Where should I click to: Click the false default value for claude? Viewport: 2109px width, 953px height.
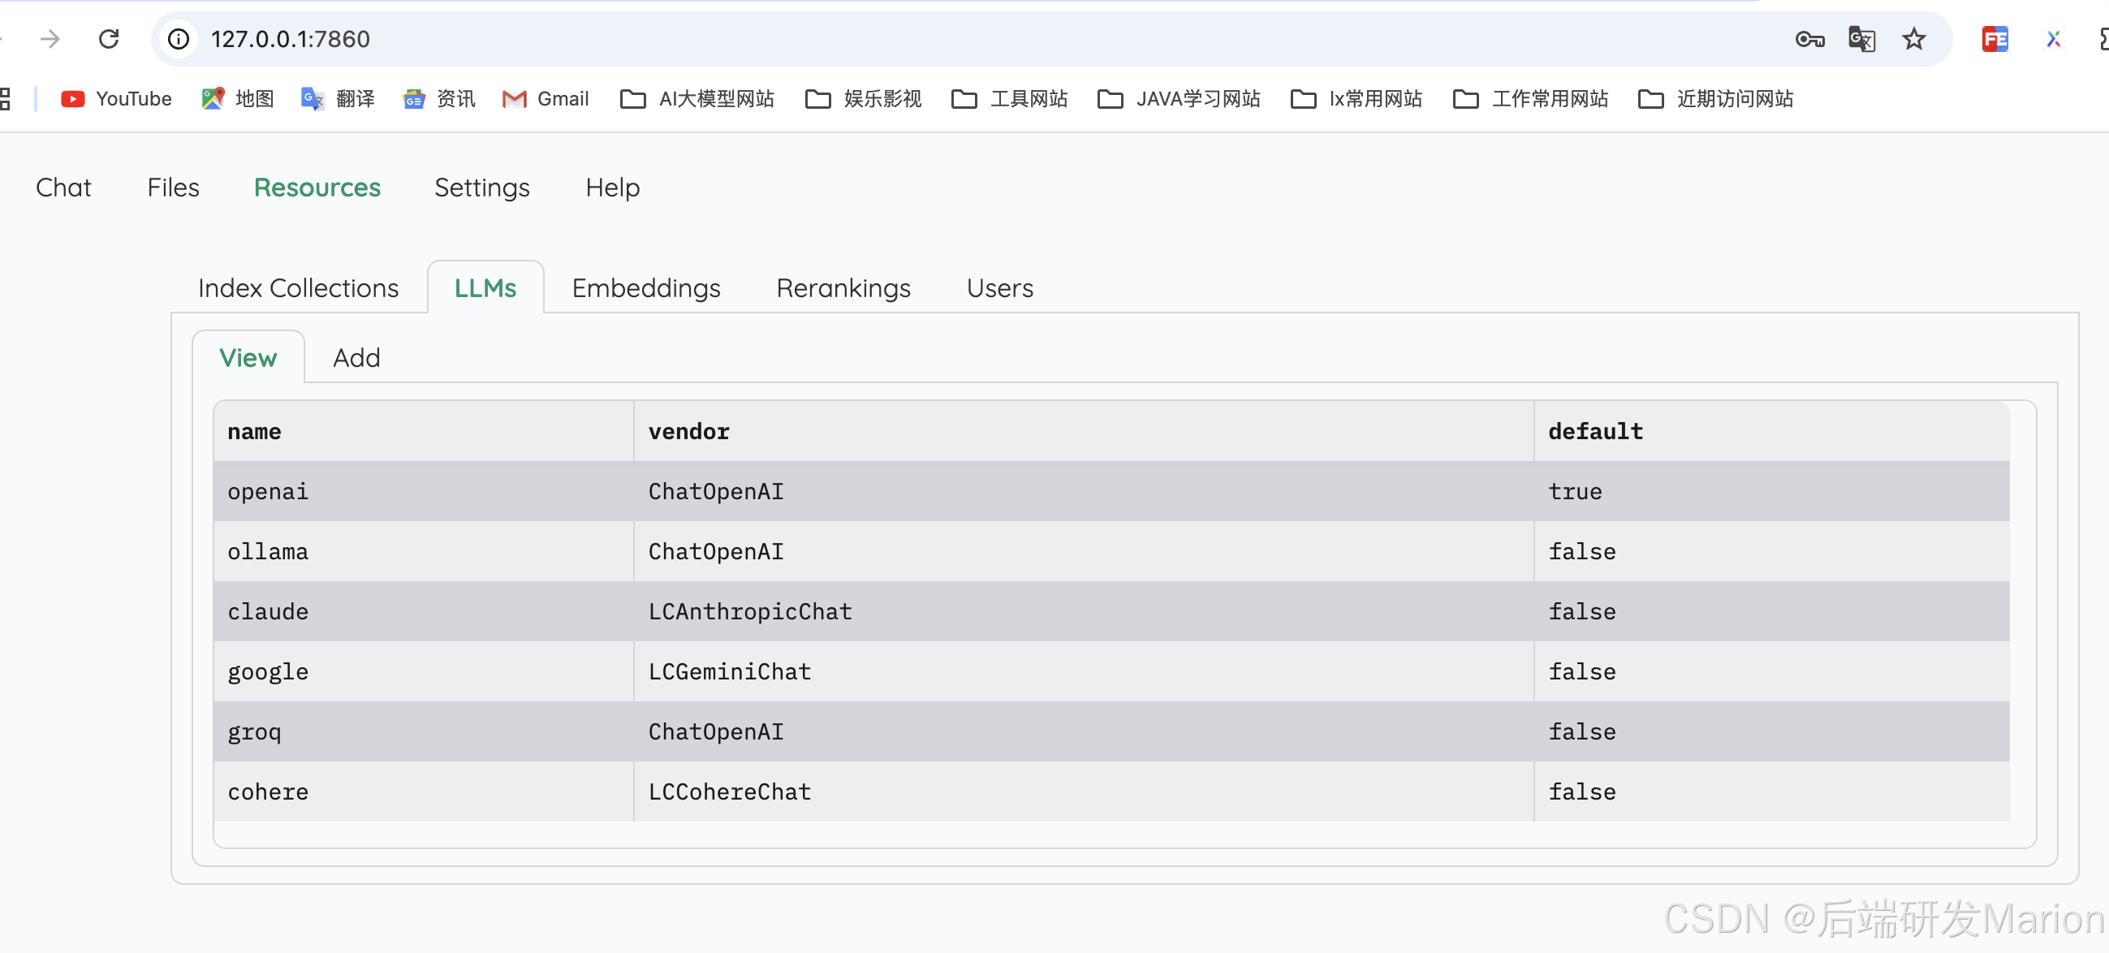1770,611
